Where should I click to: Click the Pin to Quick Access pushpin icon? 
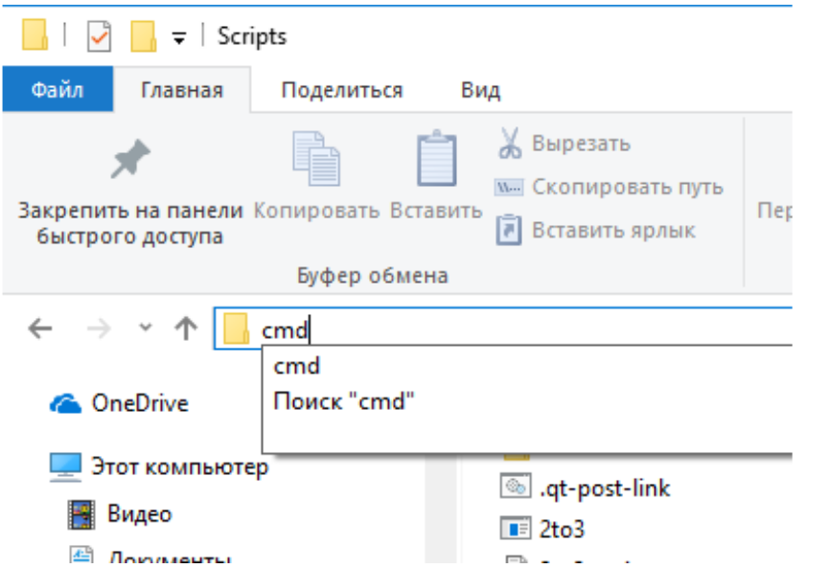[x=129, y=161]
